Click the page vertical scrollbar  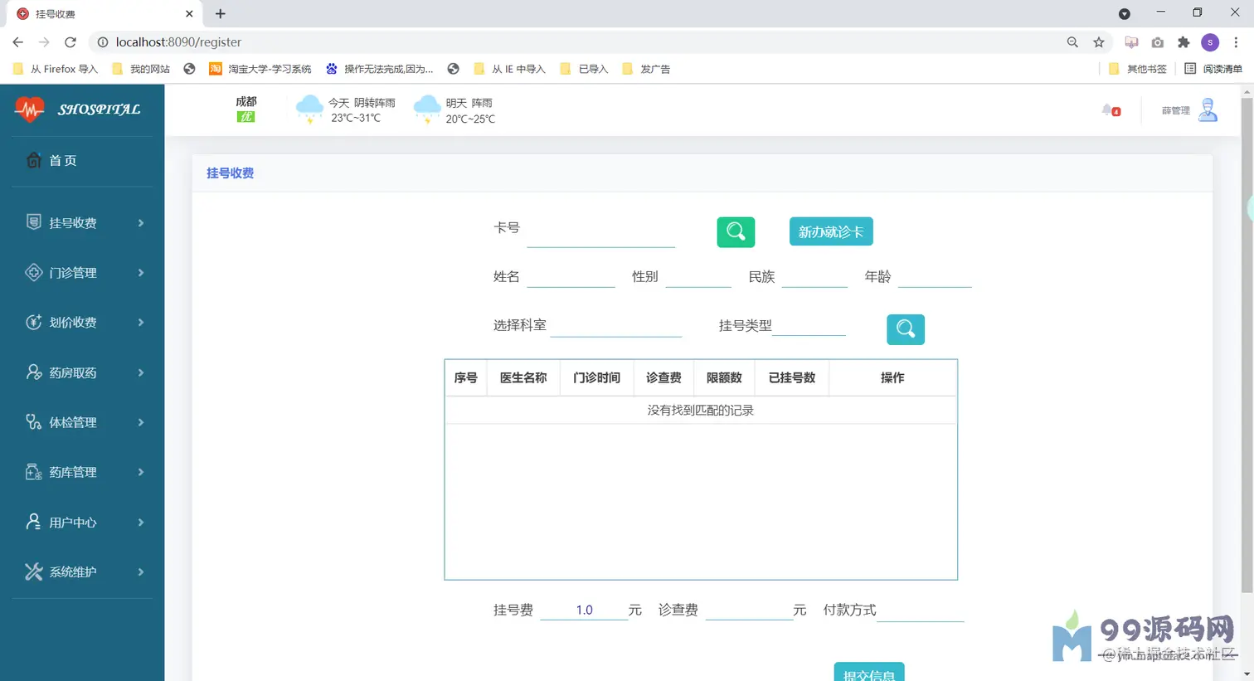click(1247, 347)
